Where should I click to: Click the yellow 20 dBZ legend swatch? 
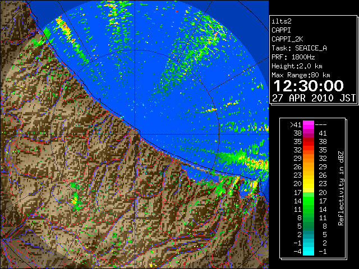coord(309,184)
